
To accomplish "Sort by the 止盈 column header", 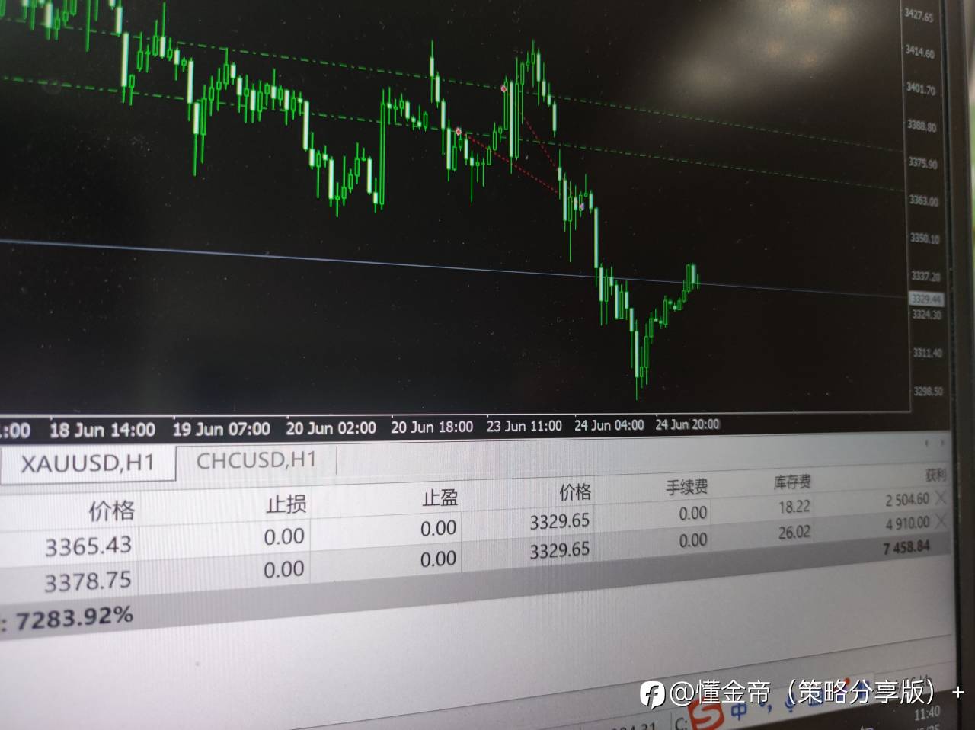I will pyautogui.click(x=440, y=498).
